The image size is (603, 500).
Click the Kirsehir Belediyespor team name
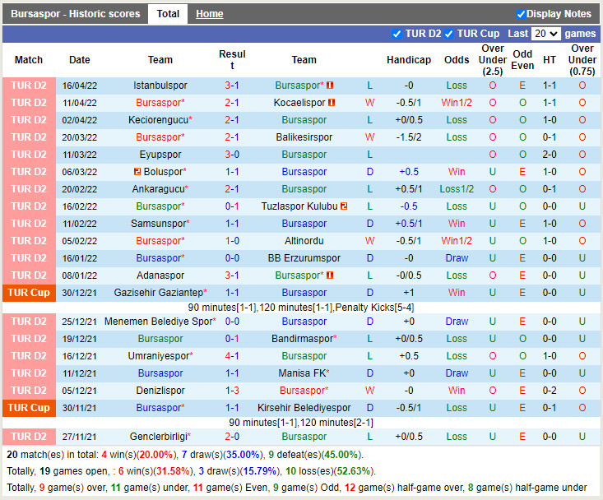pyautogui.click(x=304, y=408)
